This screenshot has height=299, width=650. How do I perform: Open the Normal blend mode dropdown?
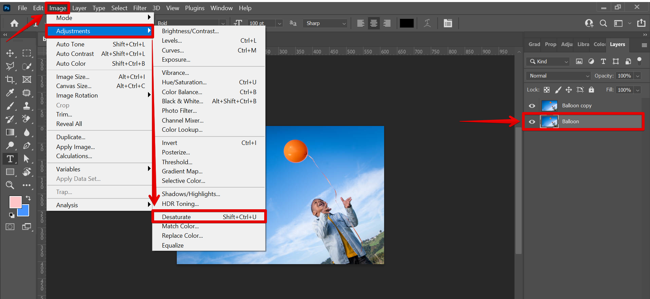coord(558,76)
